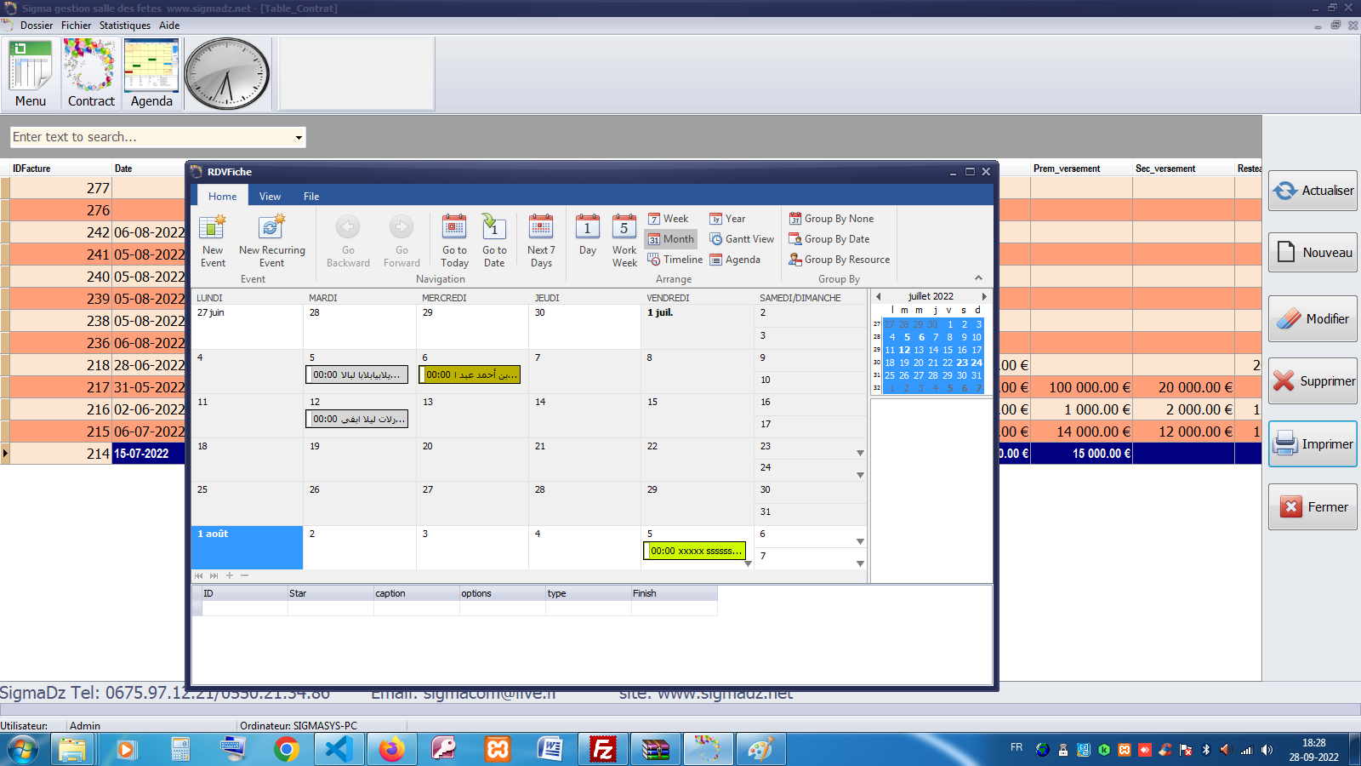Toggle the Timeline view option
Screen dimensions: 1361x766
675,260
